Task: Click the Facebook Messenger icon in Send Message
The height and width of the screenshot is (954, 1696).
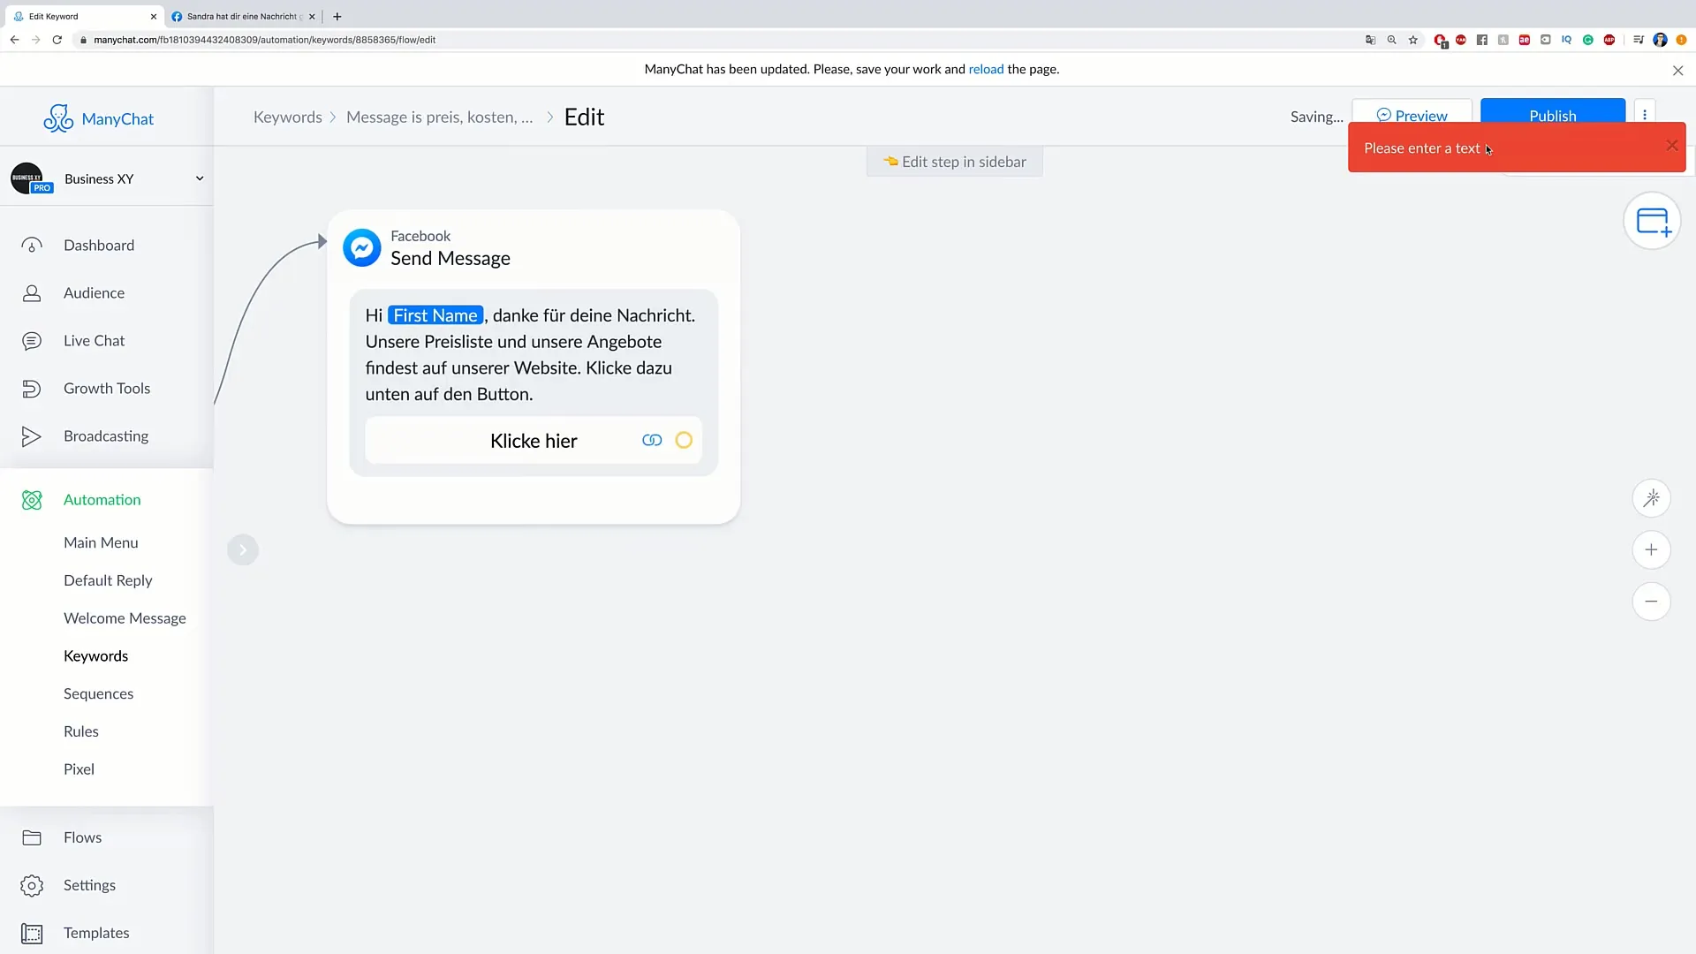Action: click(x=362, y=248)
